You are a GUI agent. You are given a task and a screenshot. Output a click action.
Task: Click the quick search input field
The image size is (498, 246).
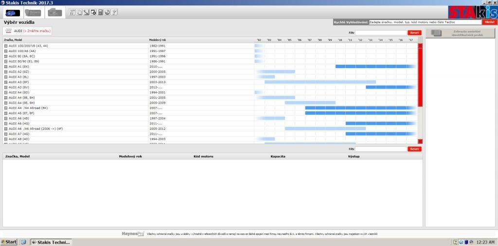425,22
